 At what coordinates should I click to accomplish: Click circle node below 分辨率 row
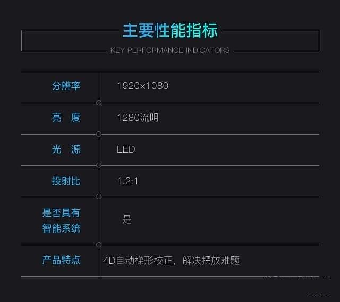[99, 103]
